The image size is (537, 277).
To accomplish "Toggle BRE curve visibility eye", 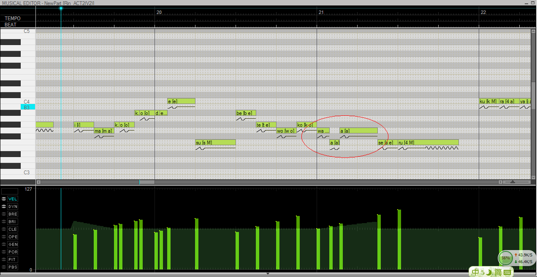I will click(3, 214).
